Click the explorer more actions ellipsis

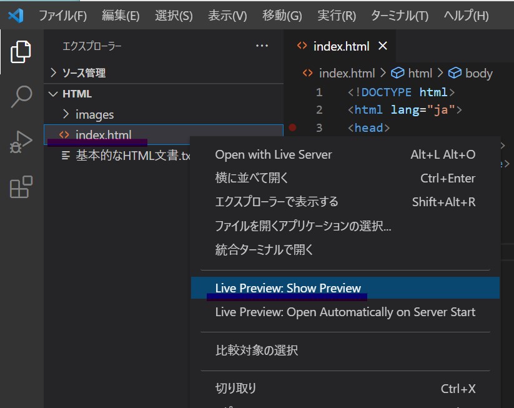[x=262, y=46]
